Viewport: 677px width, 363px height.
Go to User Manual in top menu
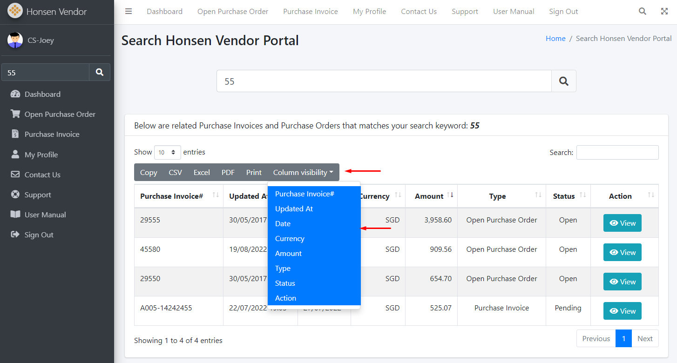514,12
